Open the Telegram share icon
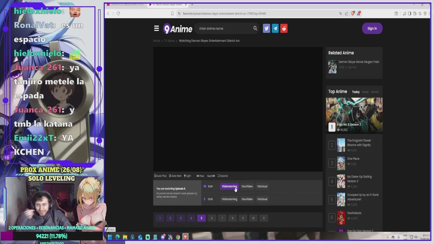The width and height of the screenshot is (434, 244). (x=275, y=28)
